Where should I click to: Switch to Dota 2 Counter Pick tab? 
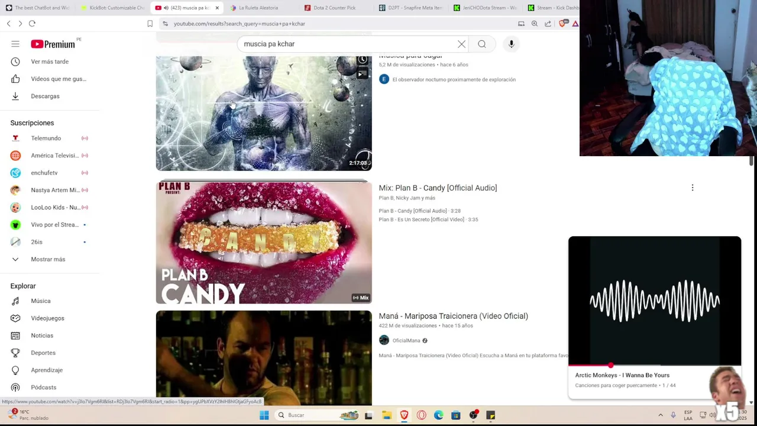coord(334,8)
